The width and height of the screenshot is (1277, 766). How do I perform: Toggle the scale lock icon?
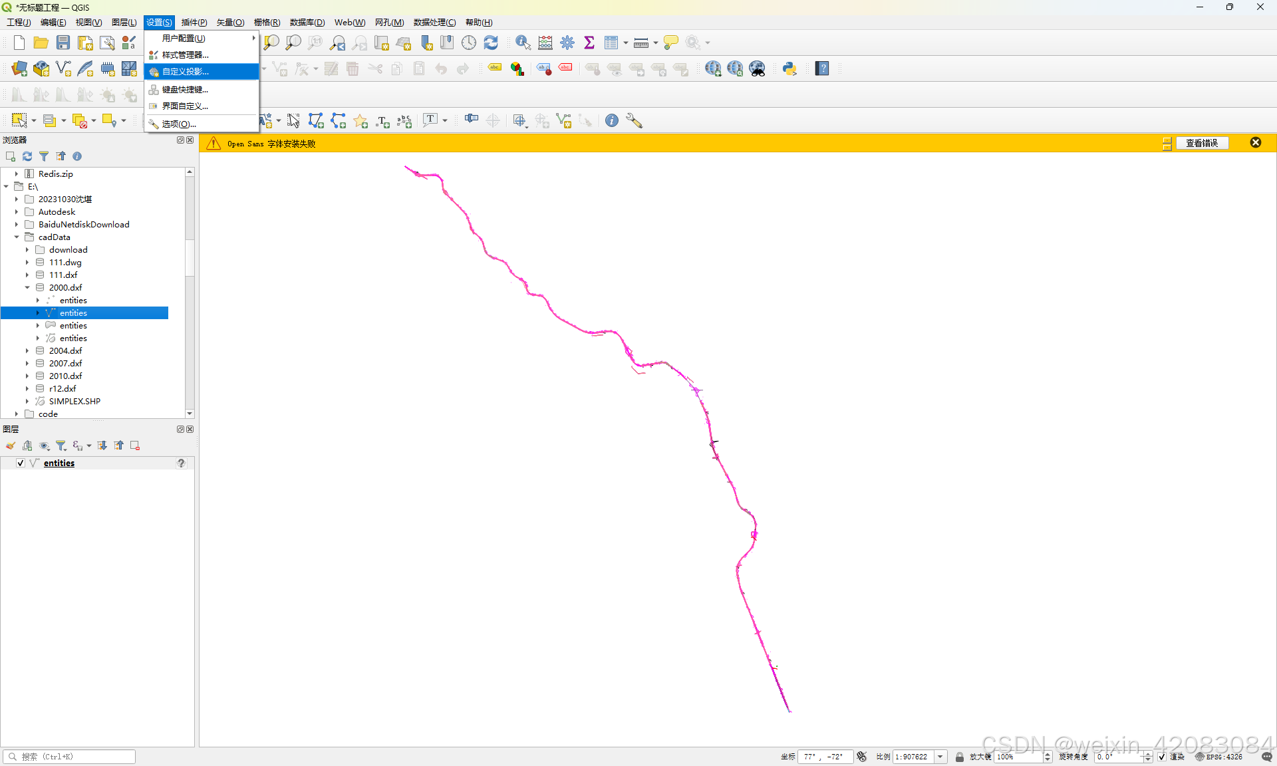[959, 757]
